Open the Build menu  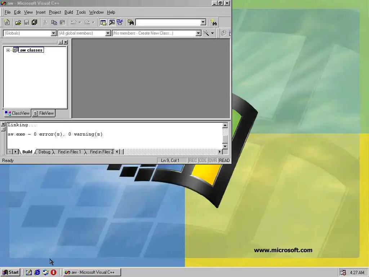(x=68, y=12)
